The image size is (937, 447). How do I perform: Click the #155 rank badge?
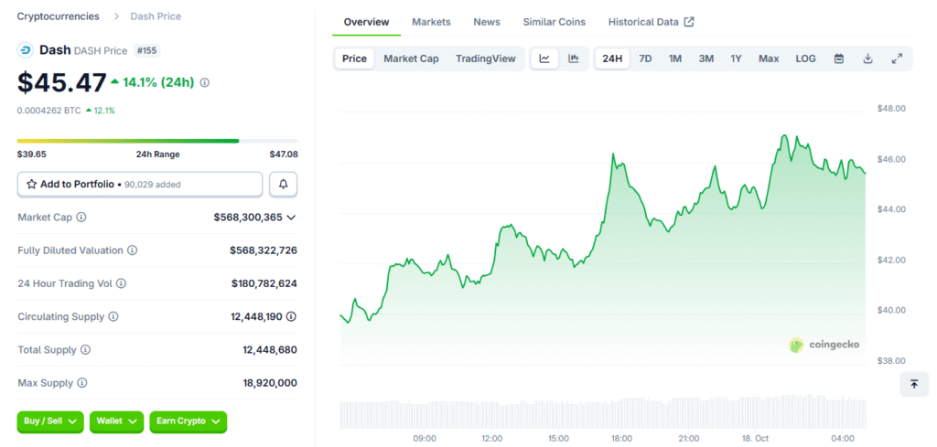tap(146, 50)
